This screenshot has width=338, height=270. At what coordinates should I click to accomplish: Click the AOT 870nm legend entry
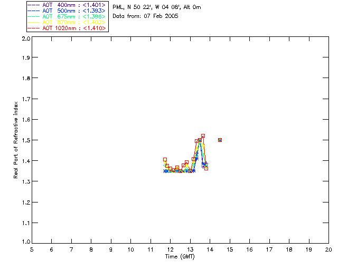pyautogui.click(x=67, y=22)
